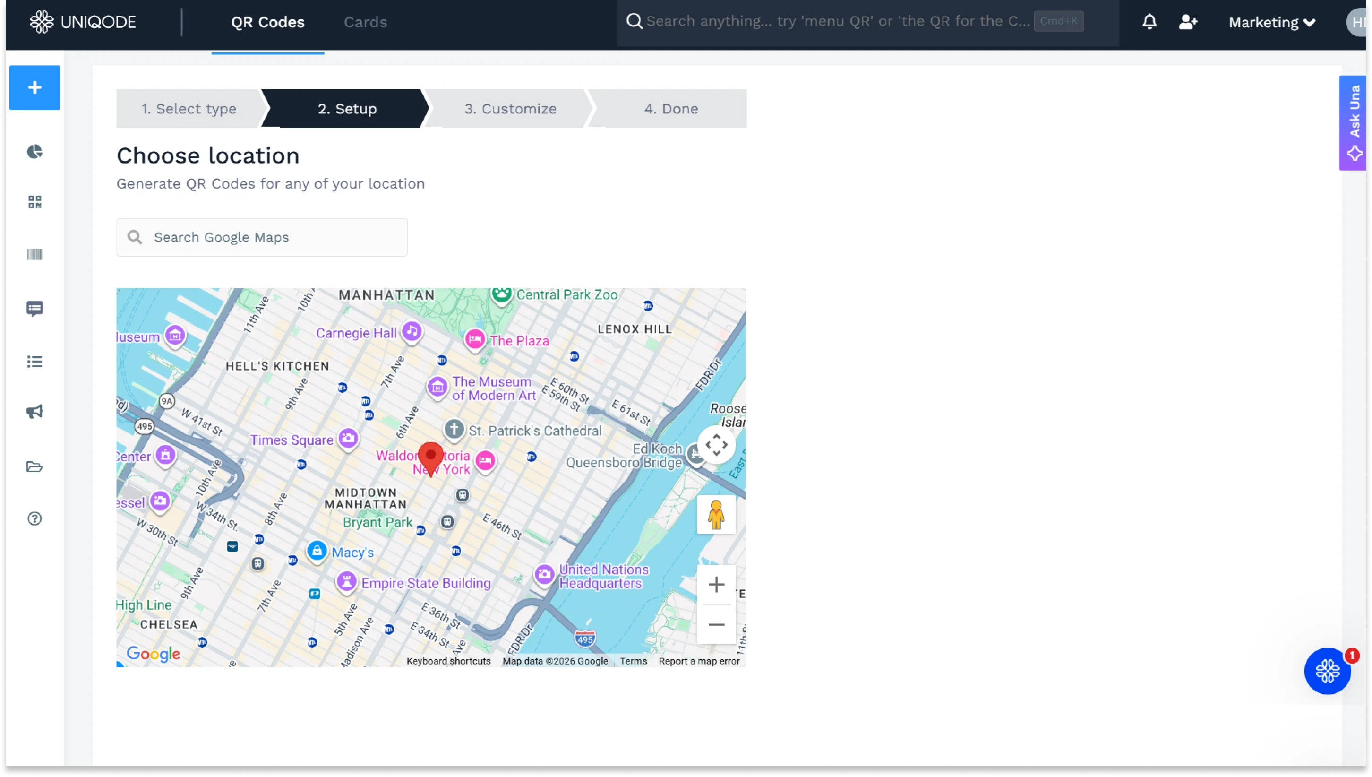Open the QR Codes tab

pyautogui.click(x=268, y=22)
